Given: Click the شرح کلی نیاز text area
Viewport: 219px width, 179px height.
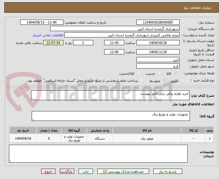Looking at the screenshot, I should click(x=110, y=95).
